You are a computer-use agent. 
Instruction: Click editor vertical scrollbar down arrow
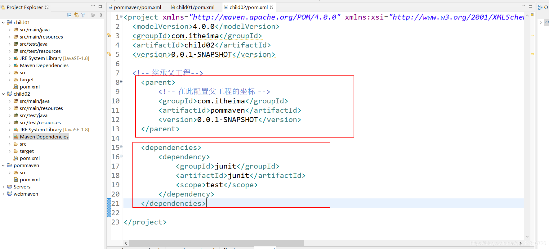(527, 237)
